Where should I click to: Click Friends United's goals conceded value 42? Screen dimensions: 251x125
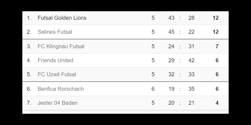point(192,60)
